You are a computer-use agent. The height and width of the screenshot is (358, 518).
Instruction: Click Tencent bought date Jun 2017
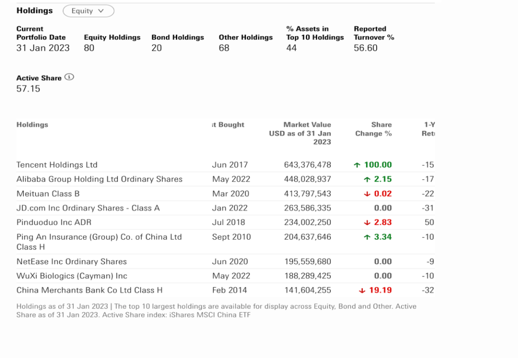tap(230, 165)
